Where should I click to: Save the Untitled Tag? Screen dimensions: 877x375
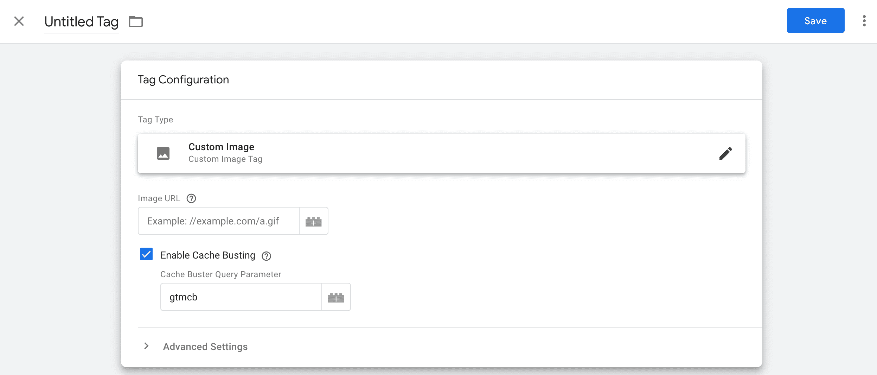pyautogui.click(x=815, y=21)
